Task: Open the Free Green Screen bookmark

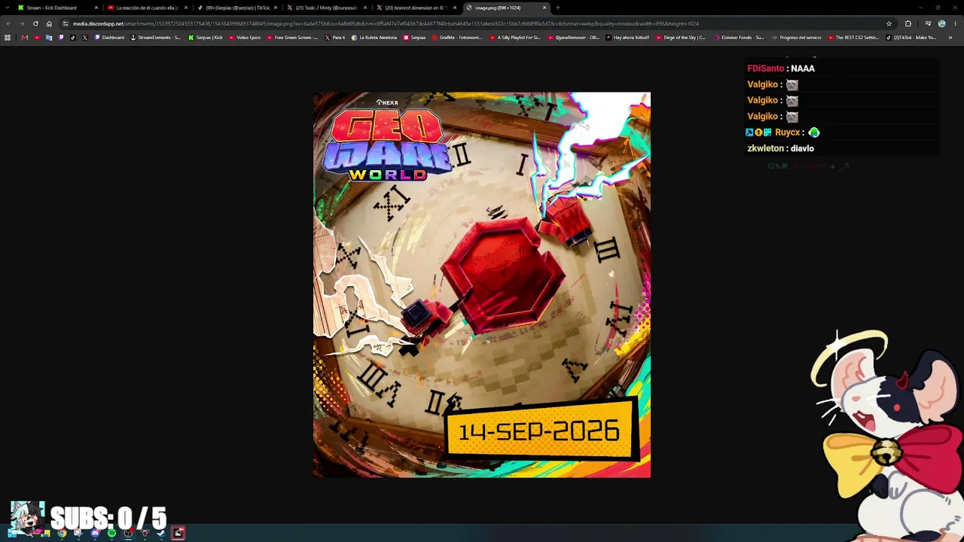Action: pyautogui.click(x=292, y=38)
